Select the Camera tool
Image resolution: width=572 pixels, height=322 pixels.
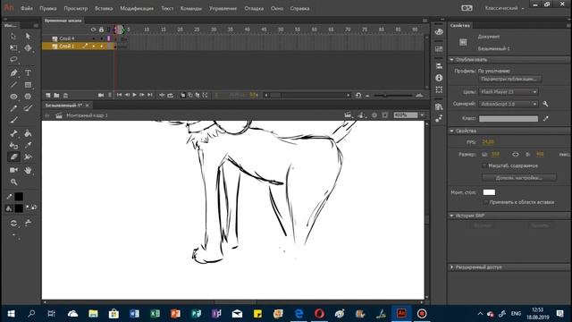(13, 170)
